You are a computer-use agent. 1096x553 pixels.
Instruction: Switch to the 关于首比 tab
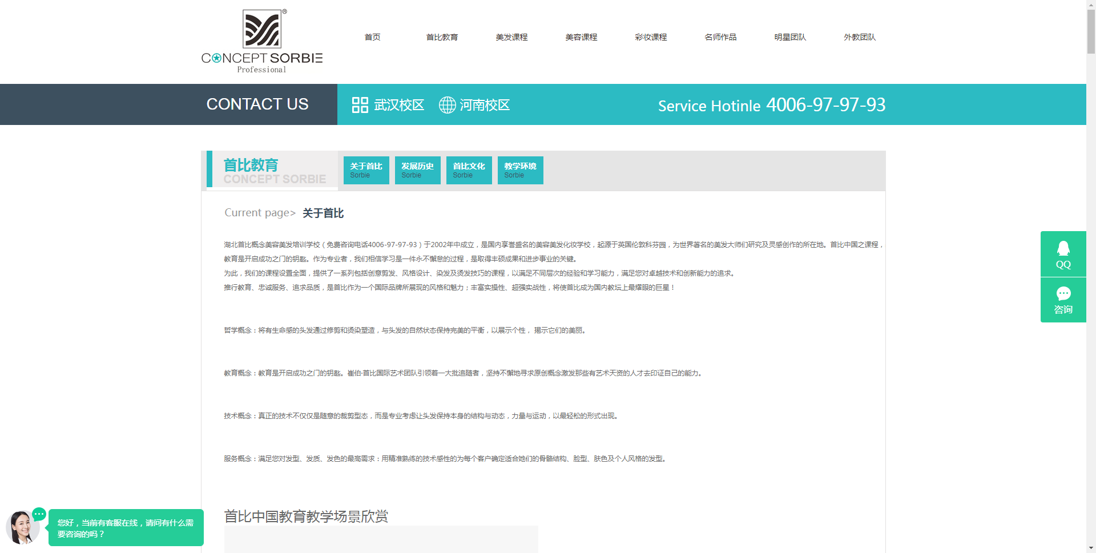point(366,170)
